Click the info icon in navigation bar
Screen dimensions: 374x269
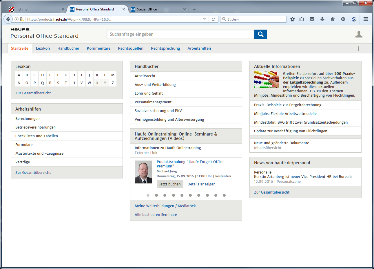coord(358,48)
